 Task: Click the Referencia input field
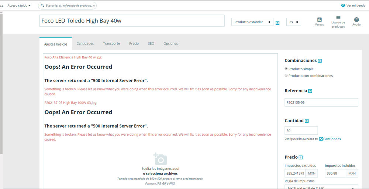tap(321, 102)
